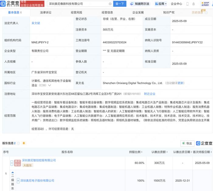Screen dimensions: 213x191
Task: Export the shareholder list with 导出
Action: click(187, 143)
